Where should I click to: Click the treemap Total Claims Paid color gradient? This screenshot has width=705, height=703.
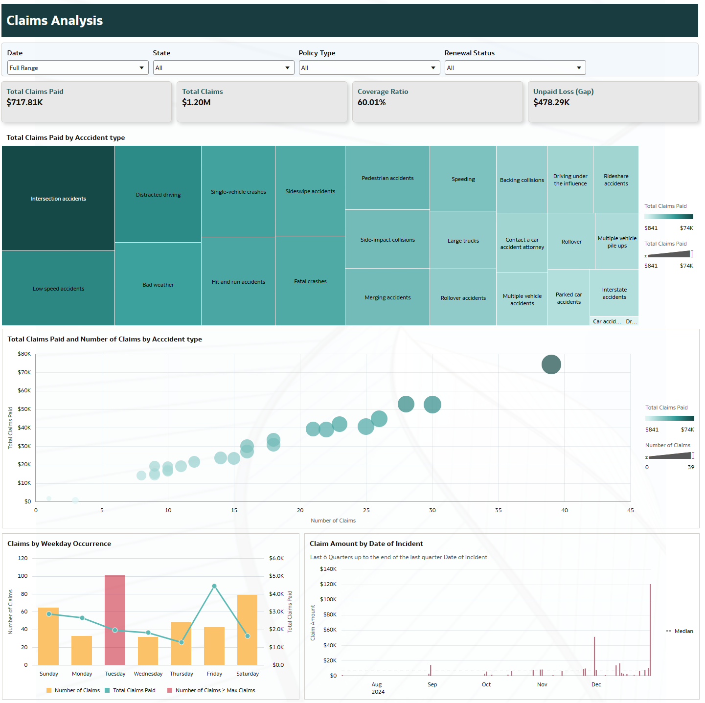point(669,217)
